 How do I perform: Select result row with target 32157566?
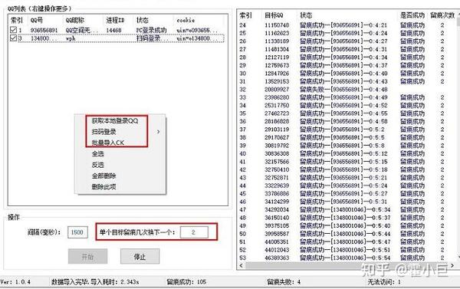pyautogui.click(x=347, y=162)
